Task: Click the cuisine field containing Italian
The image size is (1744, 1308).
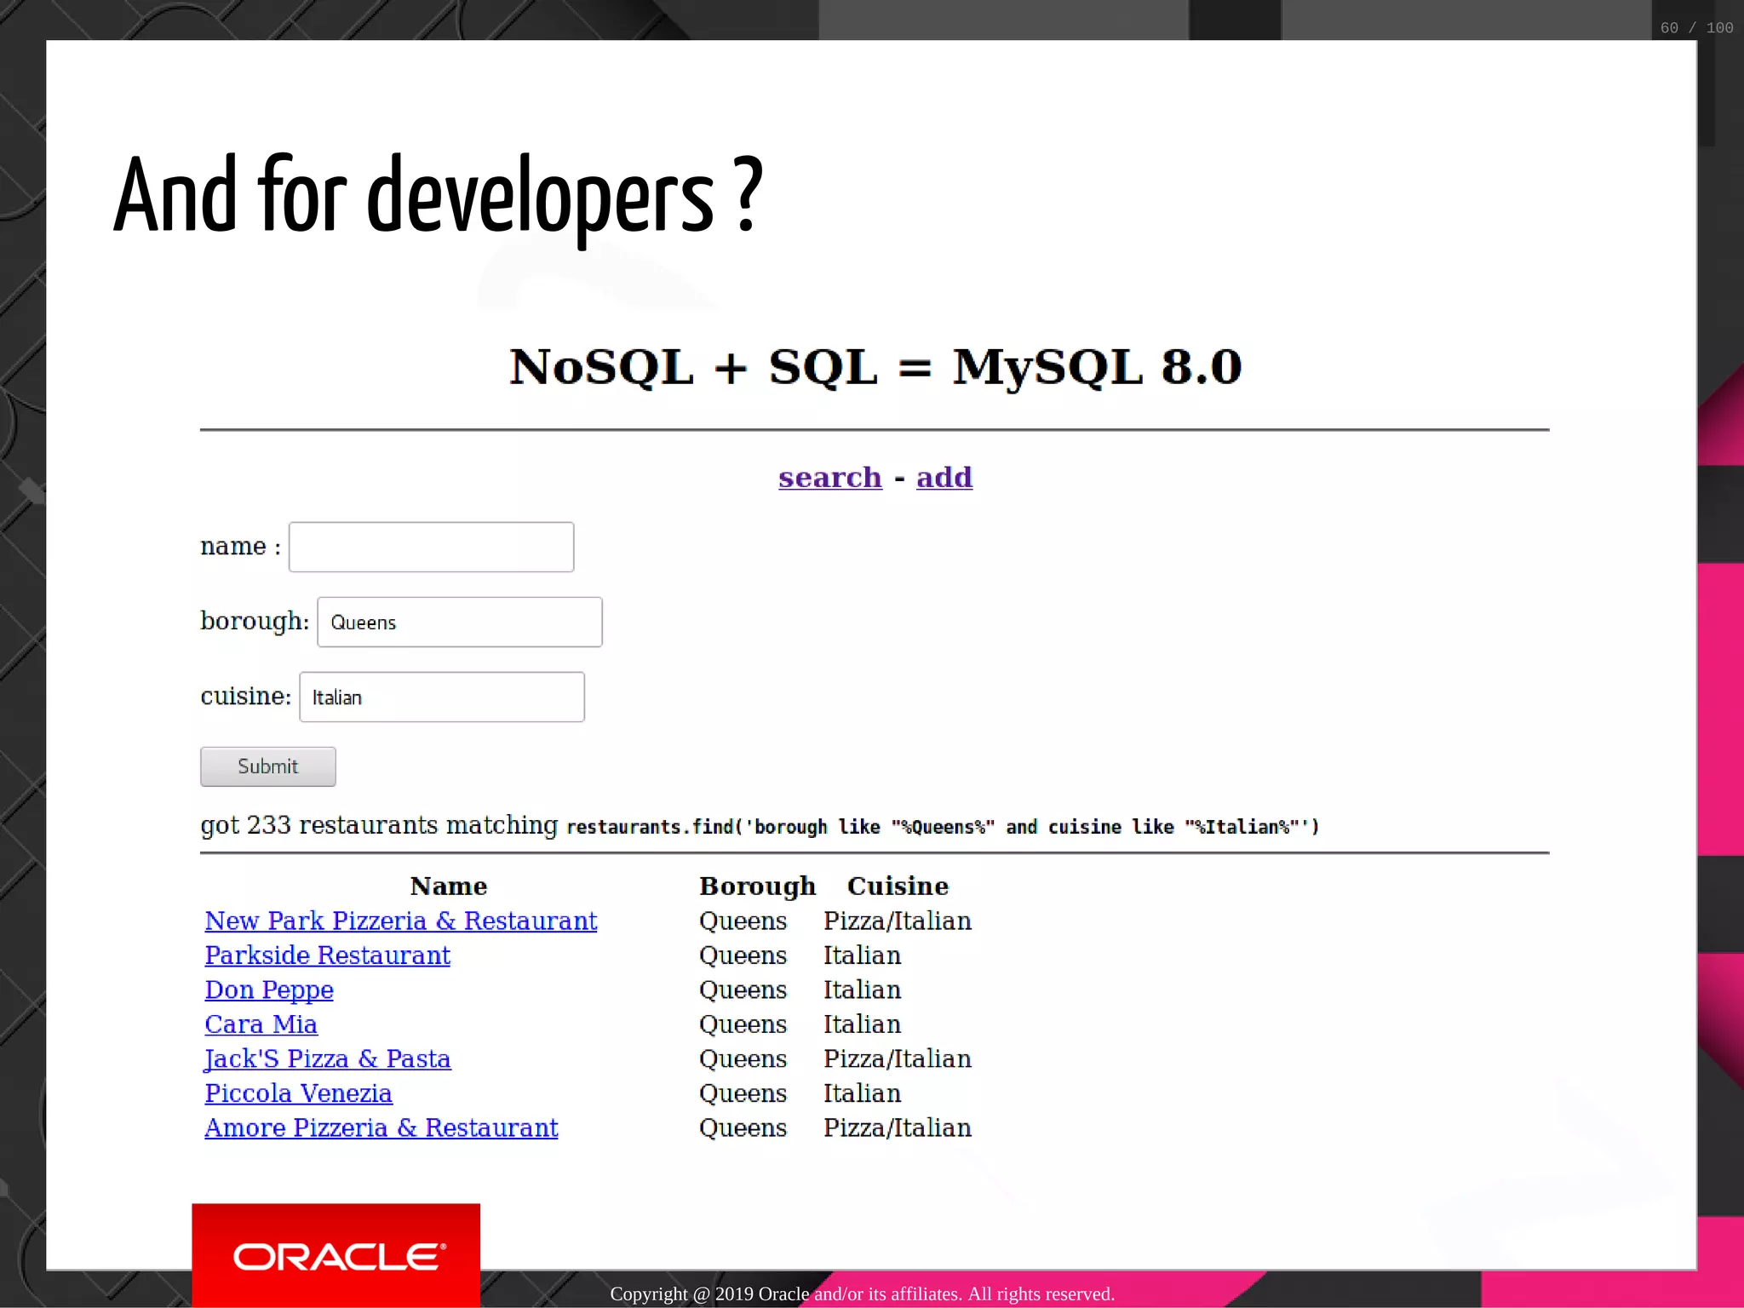Action: tap(441, 697)
